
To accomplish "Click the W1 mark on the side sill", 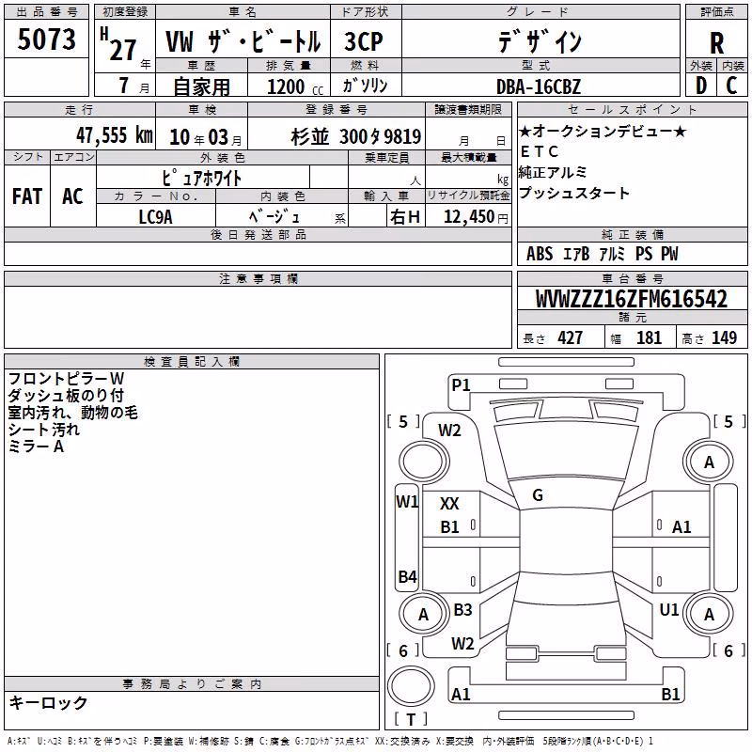I will (x=407, y=502).
